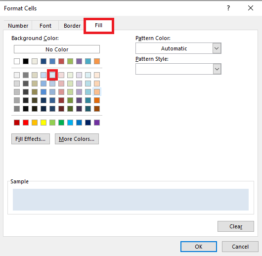This screenshot has width=262, height=256.
Task: Select the yellow standard color swatch
Action: click(44, 123)
